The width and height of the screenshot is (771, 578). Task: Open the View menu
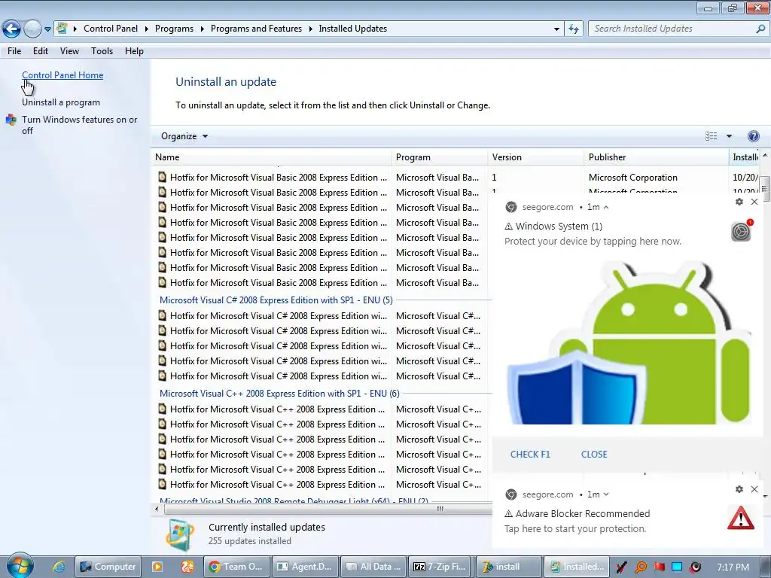click(69, 51)
